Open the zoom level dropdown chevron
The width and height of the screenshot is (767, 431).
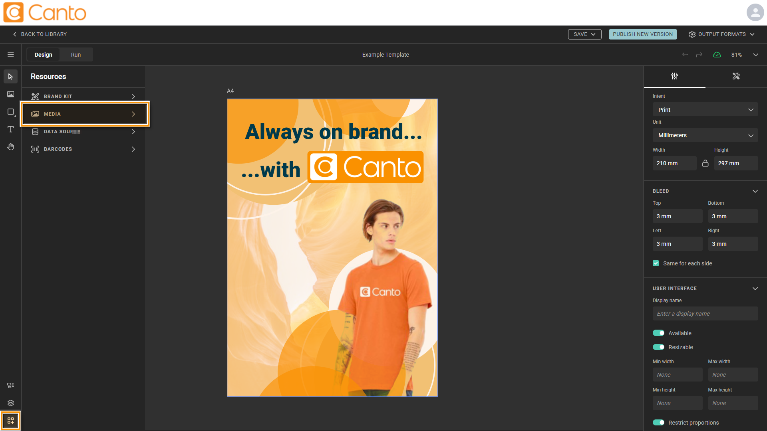(x=756, y=55)
